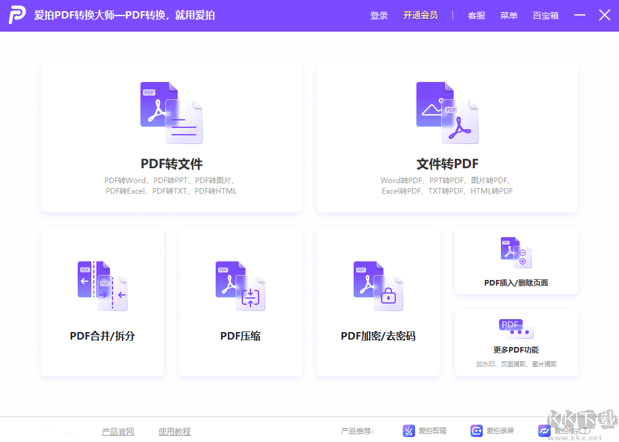Open the PDF加密/去密码 tool
The height and width of the screenshot is (442, 619).
[378, 302]
